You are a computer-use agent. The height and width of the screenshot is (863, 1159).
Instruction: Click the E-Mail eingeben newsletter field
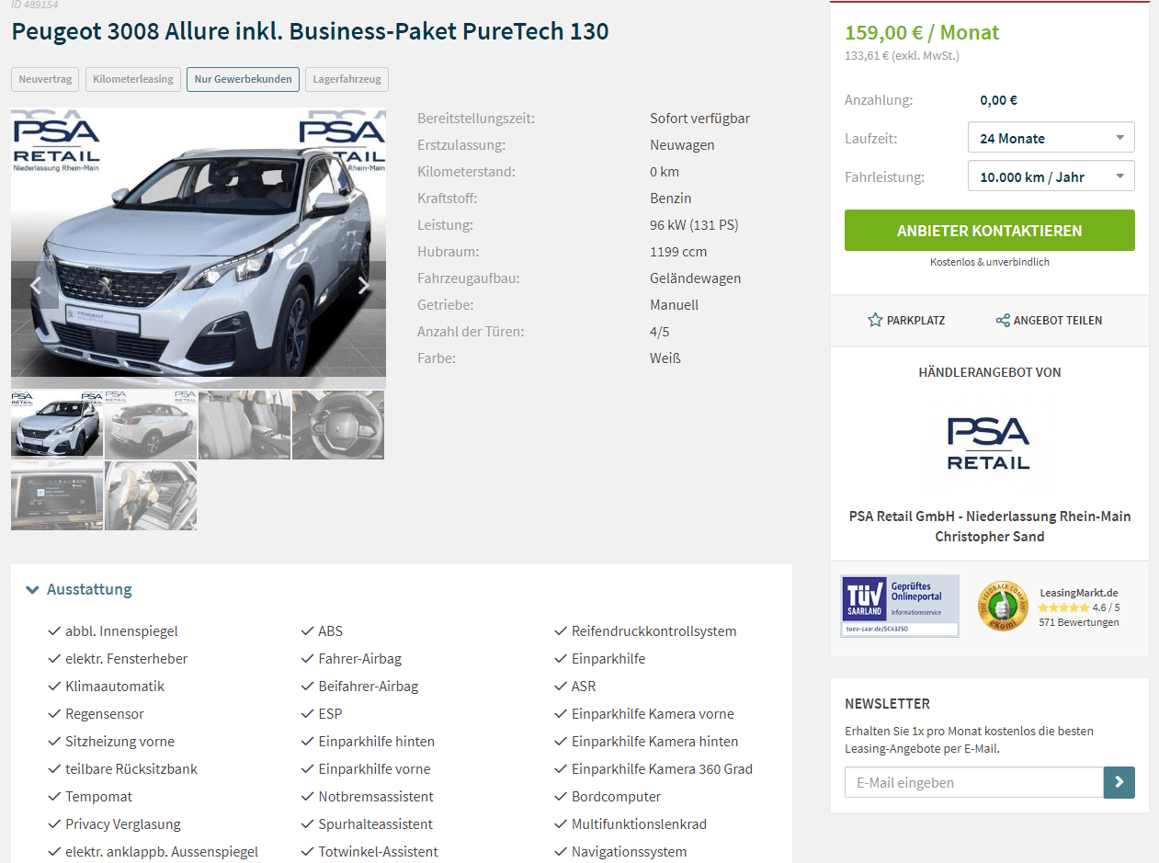[x=974, y=782]
